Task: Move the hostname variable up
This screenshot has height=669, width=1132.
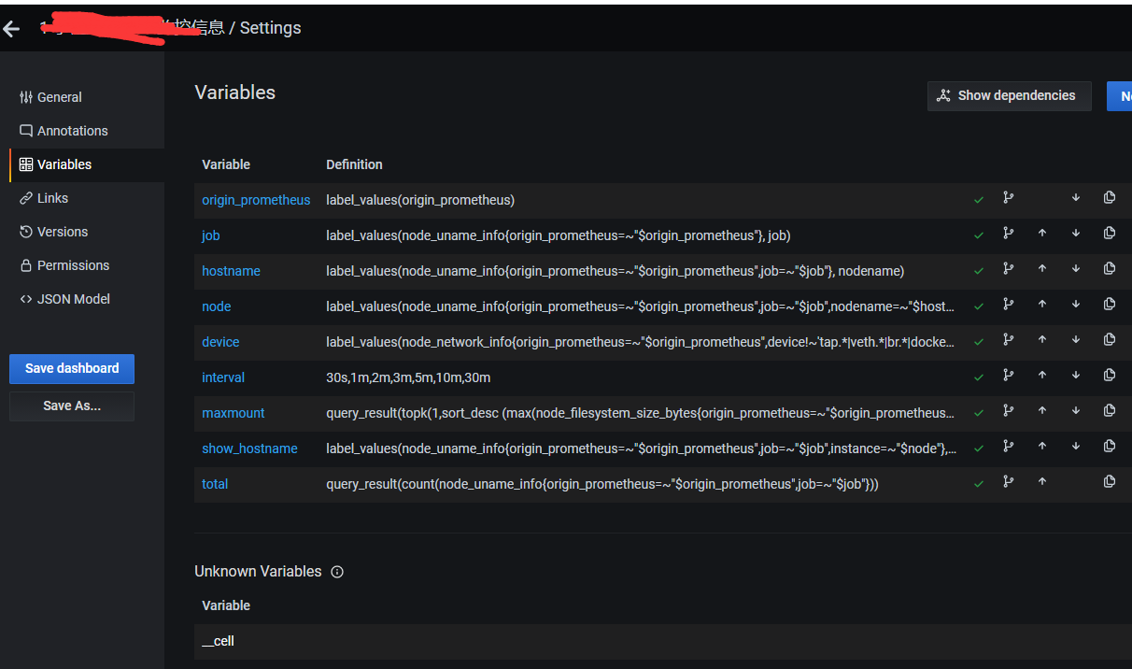Action: 1042,269
